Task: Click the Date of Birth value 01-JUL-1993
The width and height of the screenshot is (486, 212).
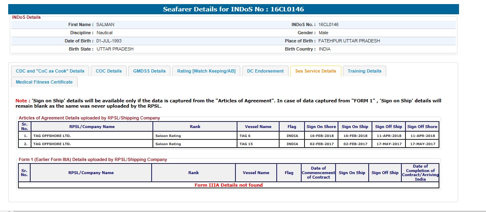Action: point(109,41)
